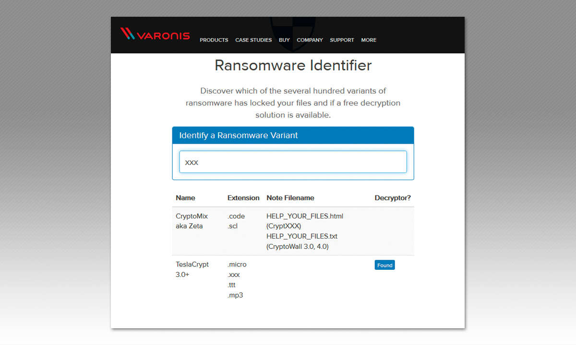Click the .xxx extension entry
Image resolution: width=576 pixels, height=345 pixels.
[234, 275]
